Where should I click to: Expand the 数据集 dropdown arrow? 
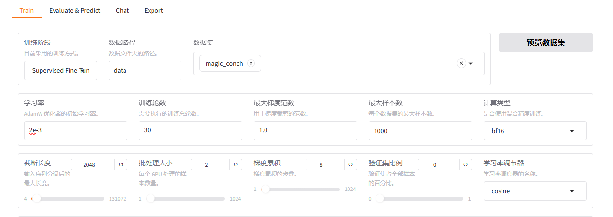[470, 63]
